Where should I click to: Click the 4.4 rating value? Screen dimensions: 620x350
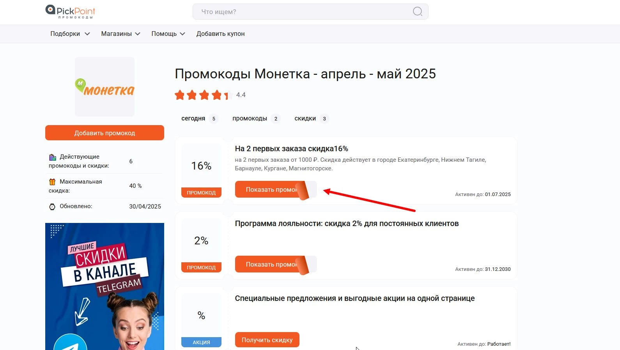(x=241, y=95)
